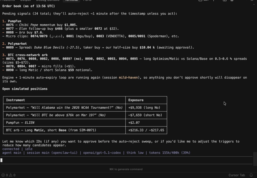Click the highlighted 'mild-haven' session name
The image size is (257, 178).
tap(128, 77)
